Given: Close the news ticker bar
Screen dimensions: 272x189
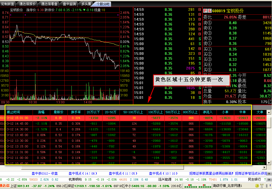Looking at the screenshot, I should (x=269, y=174).
